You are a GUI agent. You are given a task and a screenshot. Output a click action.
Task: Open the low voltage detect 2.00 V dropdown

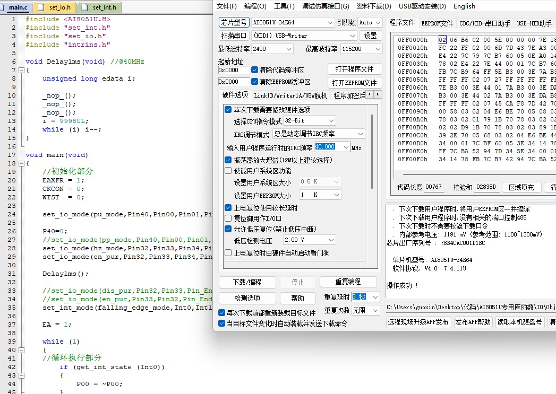coord(309,240)
